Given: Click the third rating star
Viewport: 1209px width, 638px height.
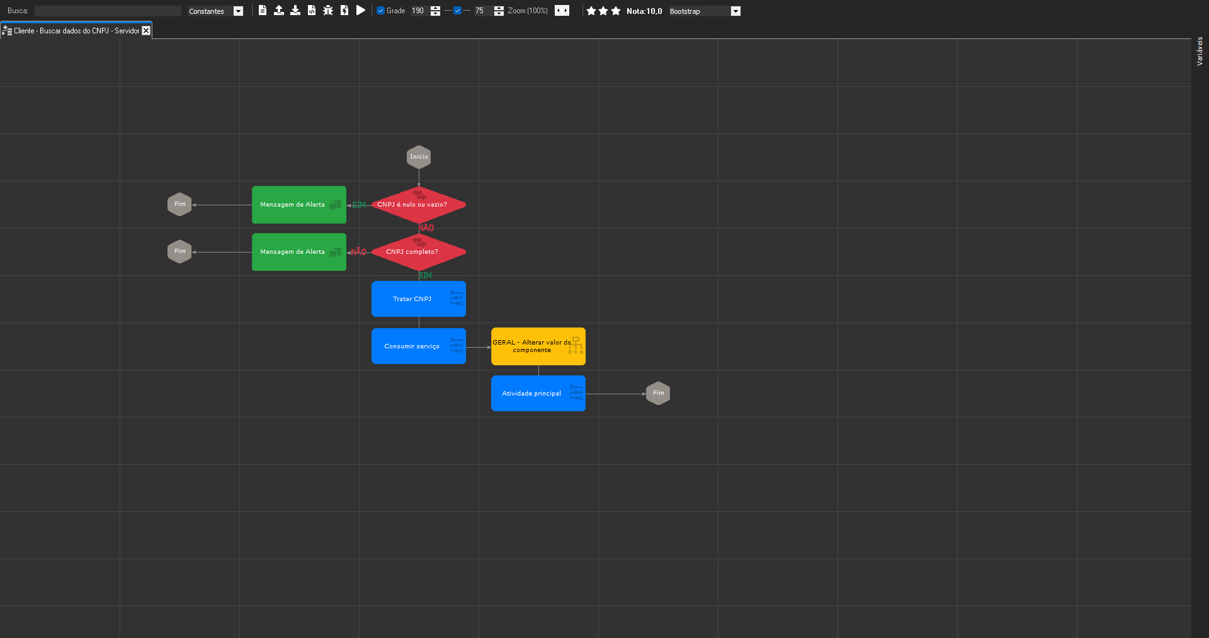Looking at the screenshot, I should (616, 11).
